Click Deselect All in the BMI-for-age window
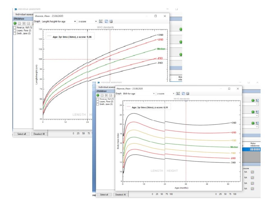 120,195
